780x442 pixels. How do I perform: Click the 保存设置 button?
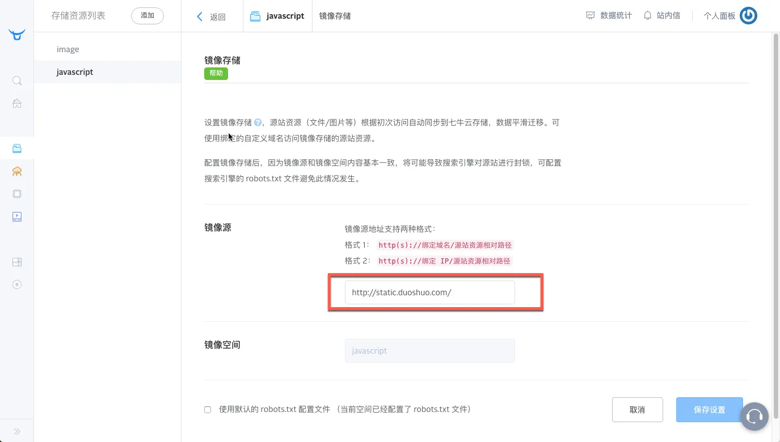pos(709,410)
